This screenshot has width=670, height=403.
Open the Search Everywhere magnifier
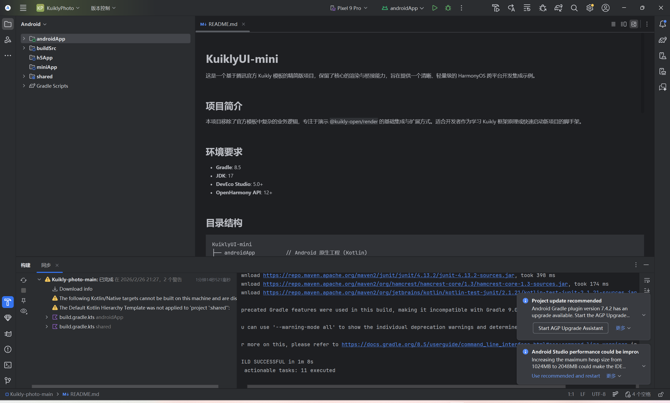[x=574, y=8]
